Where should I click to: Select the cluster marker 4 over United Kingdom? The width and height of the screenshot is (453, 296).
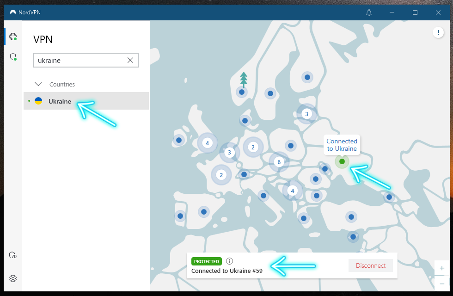pyautogui.click(x=207, y=143)
